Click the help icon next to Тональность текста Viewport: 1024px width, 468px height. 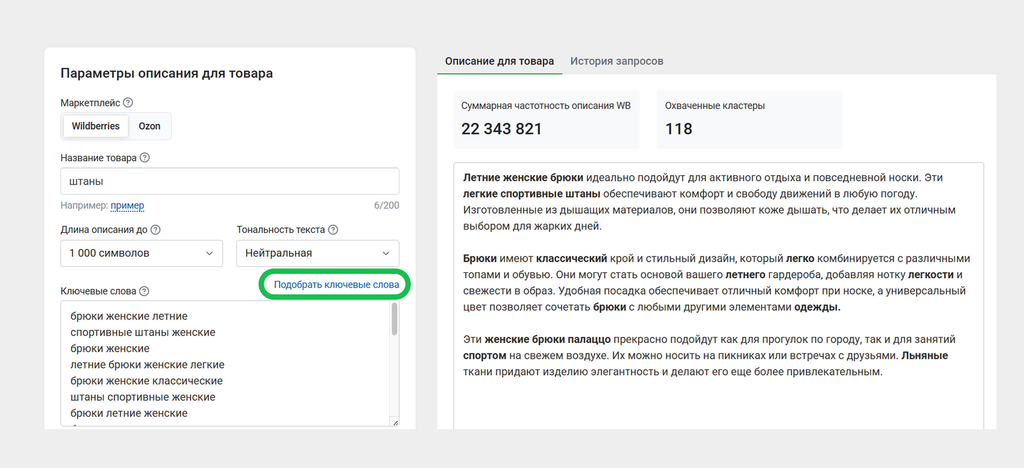pos(333,229)
